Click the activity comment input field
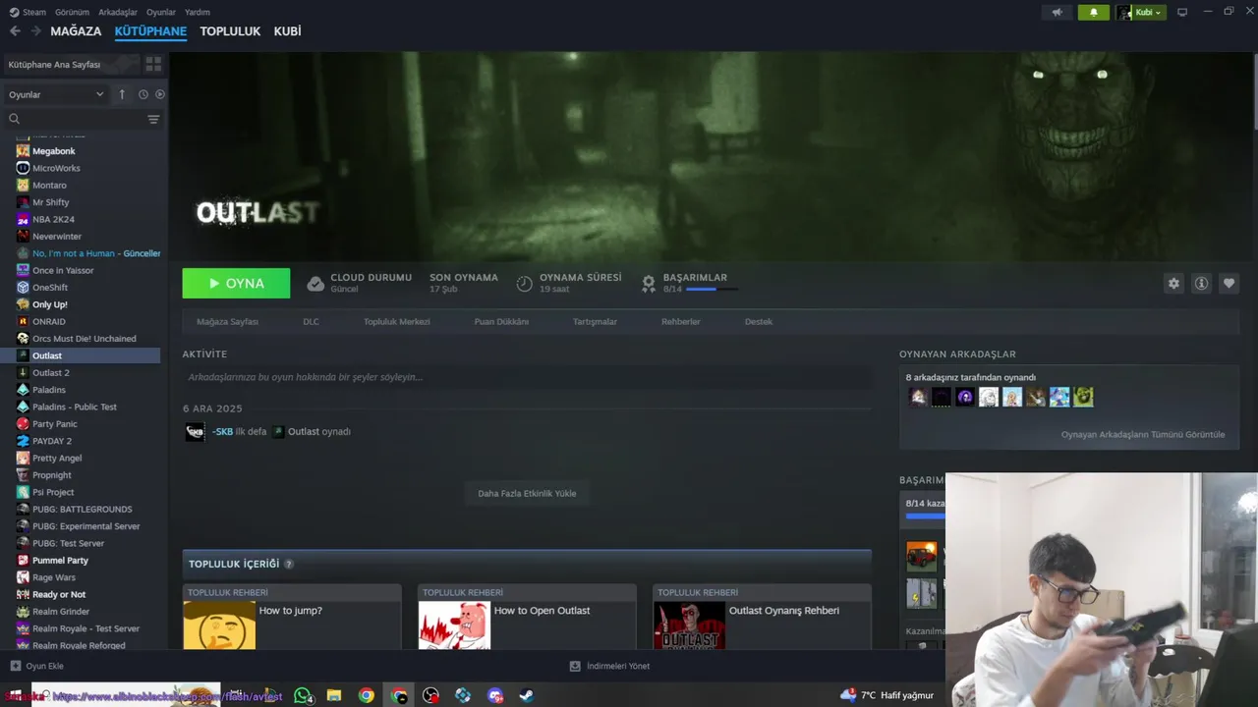The height and width of the screenshot is (707, 1258). [x=527, y=377]
